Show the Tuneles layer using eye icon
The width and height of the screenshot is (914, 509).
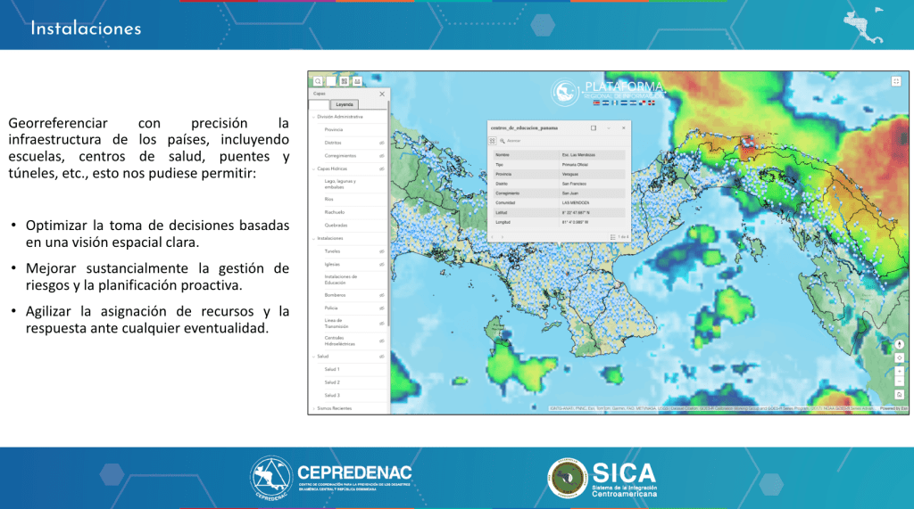tap(381, 251)
